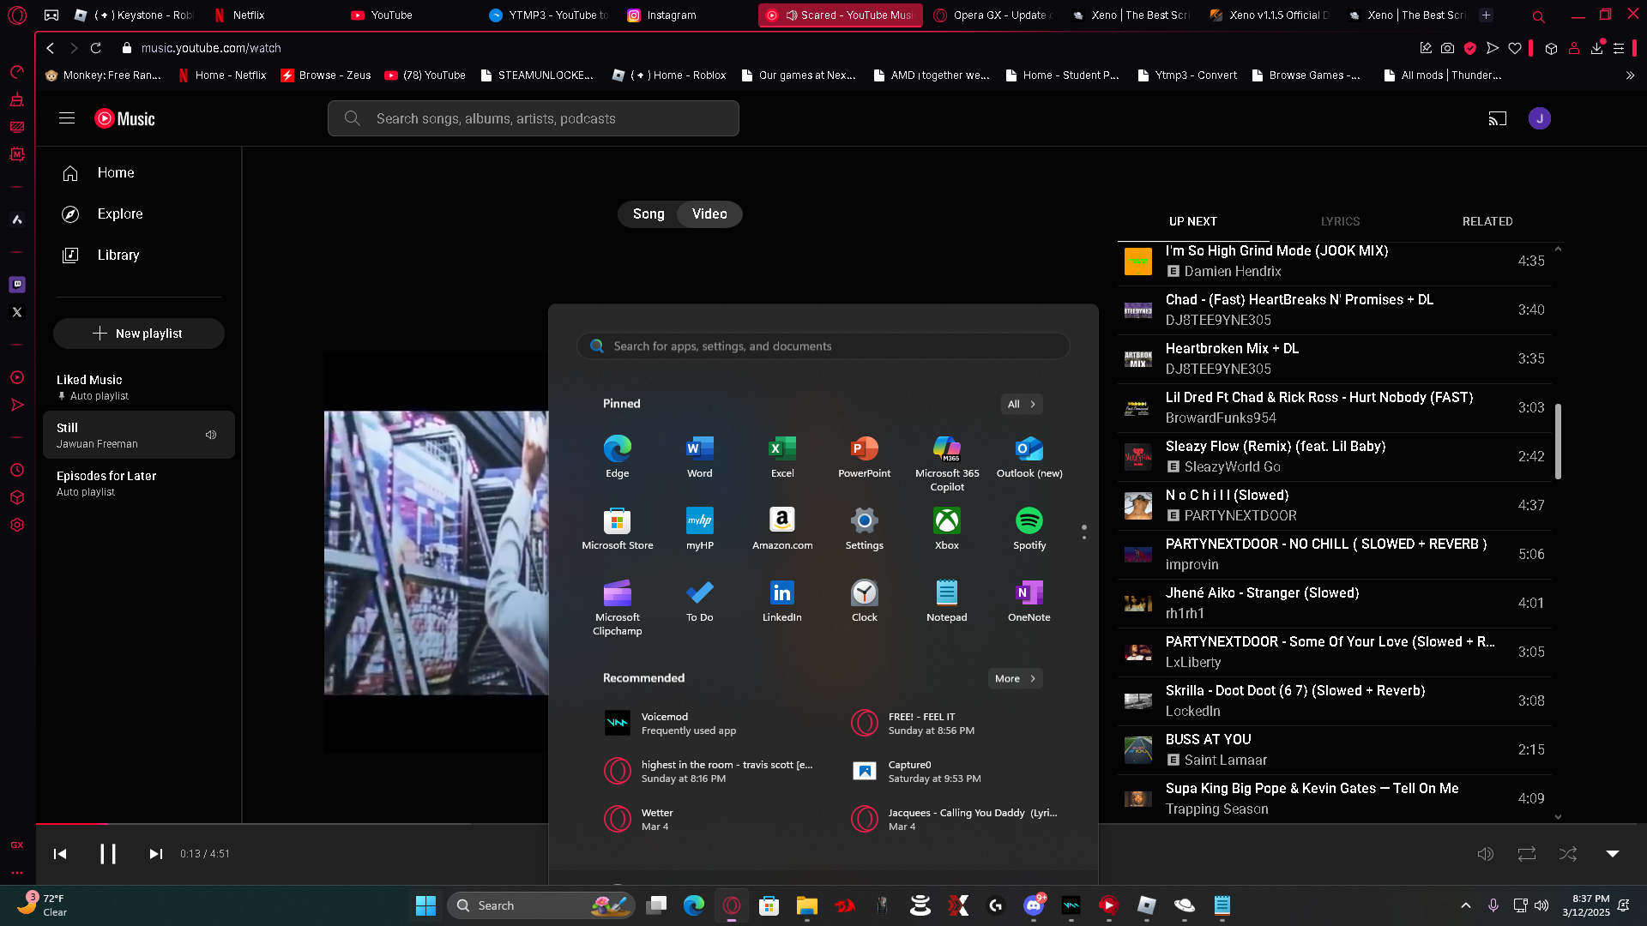The image size is (1647, 926).
Task: Click the YouTube Music cast icon
Action: pos(1497,118)
